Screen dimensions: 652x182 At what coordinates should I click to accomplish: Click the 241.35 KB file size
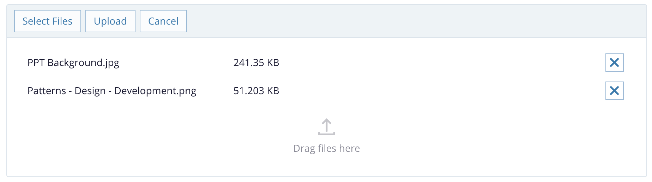pos(256,63)
